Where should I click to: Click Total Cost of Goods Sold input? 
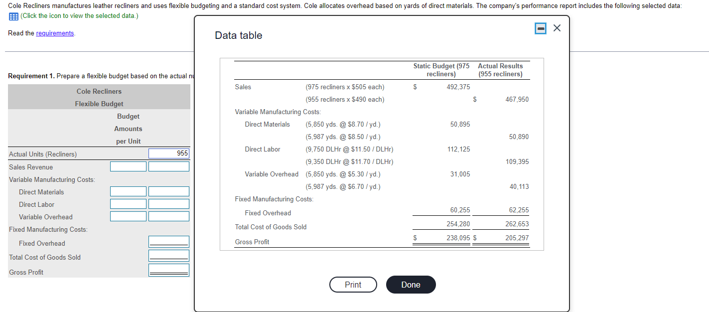click(169, 256)
